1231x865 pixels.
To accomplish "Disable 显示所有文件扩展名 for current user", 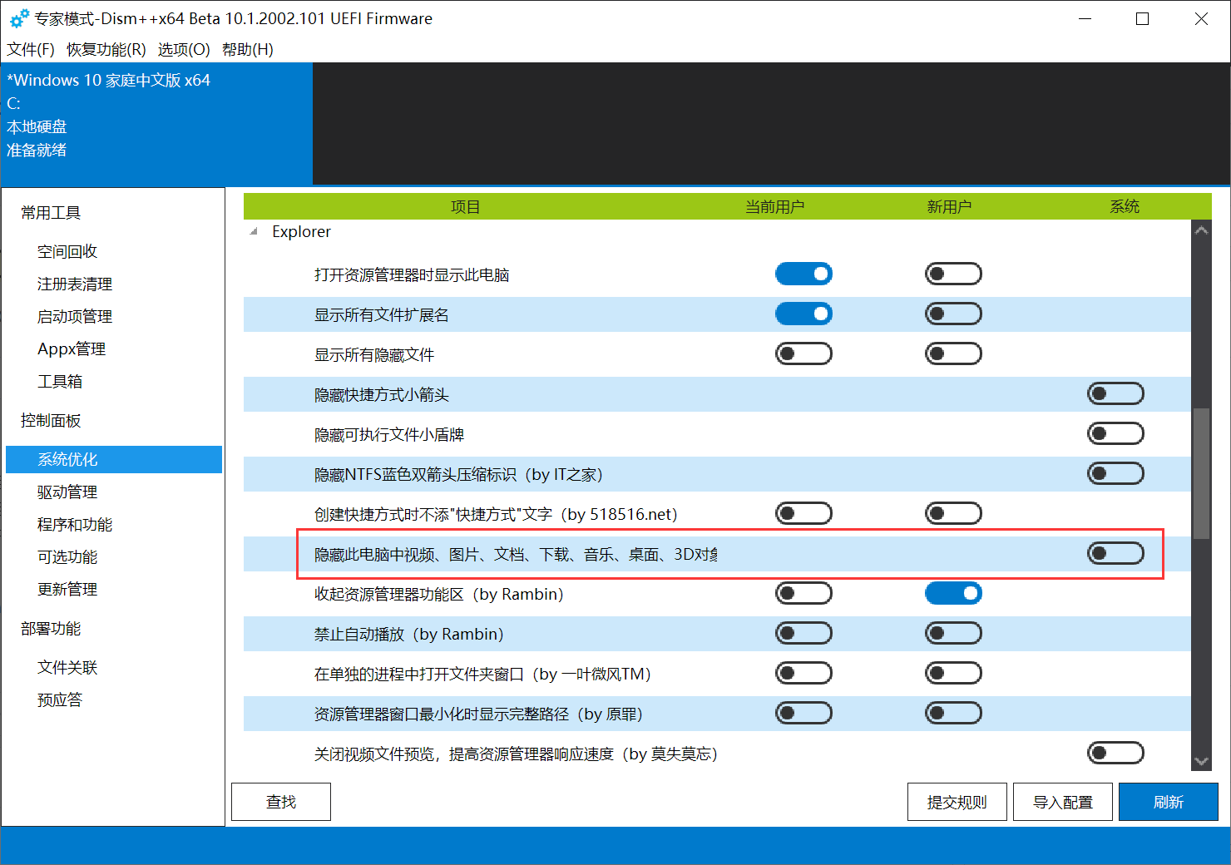I will coord(803,314).
